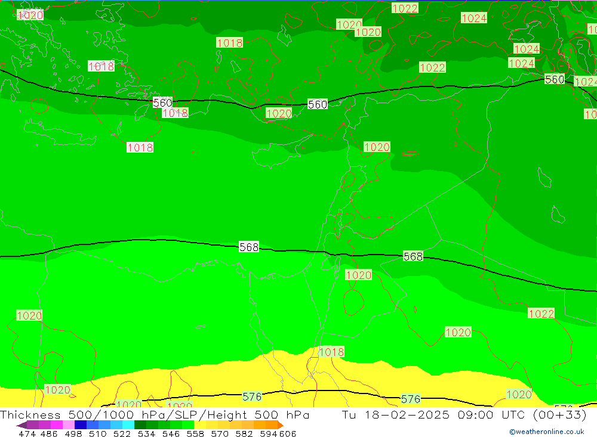Screen dimensions: 597x437
Task: Click the dark blue legend swatch
Action: (x=81, y=425)
